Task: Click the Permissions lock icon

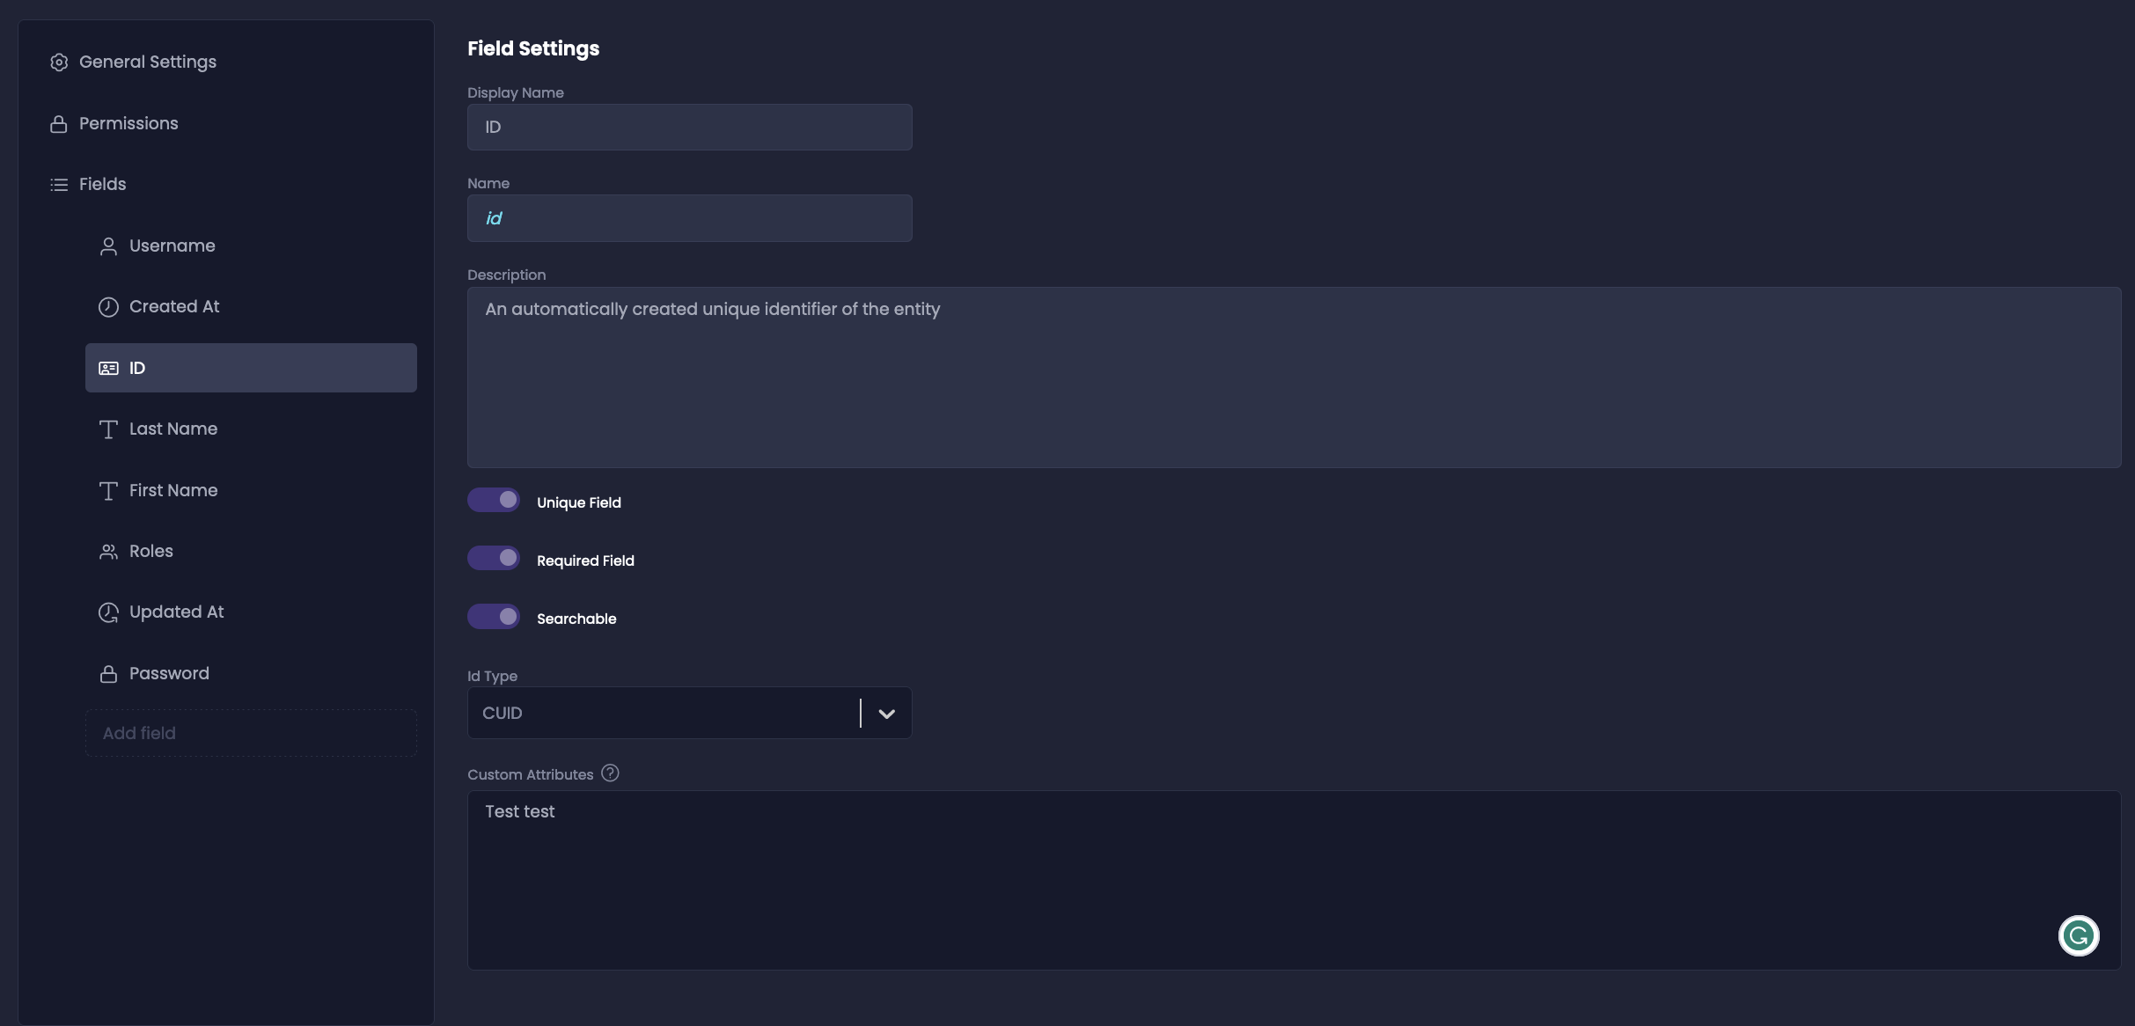Action: (x=58, y=123)
